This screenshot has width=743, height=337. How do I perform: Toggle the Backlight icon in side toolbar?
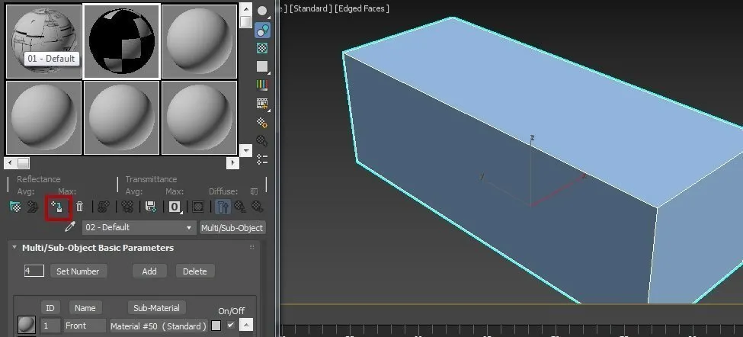[262, 30]
